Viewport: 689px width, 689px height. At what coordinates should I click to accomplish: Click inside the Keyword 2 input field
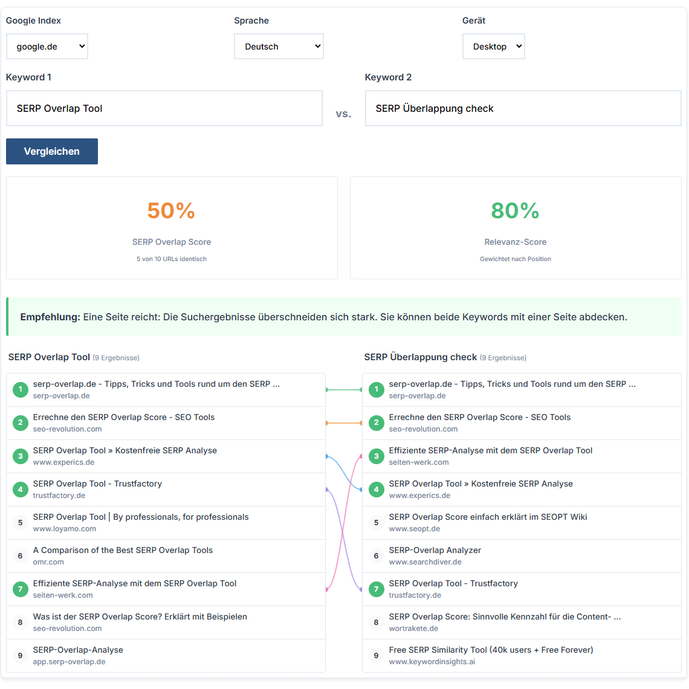523,108
